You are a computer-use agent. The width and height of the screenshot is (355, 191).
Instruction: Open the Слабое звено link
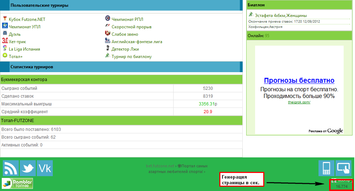coord(125,34)
